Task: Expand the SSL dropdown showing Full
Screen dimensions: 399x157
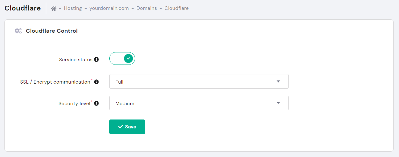Action: [x=199, y=81]
